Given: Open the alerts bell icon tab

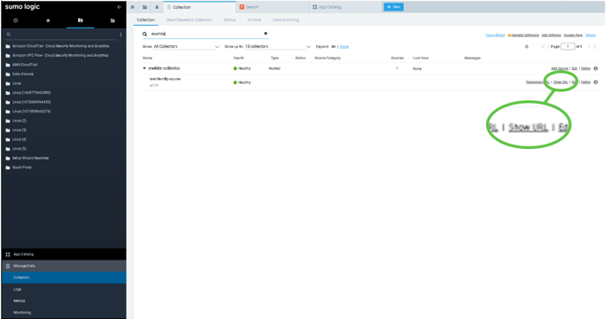Looking at the screenshot, I should click(x=157, y=7).
